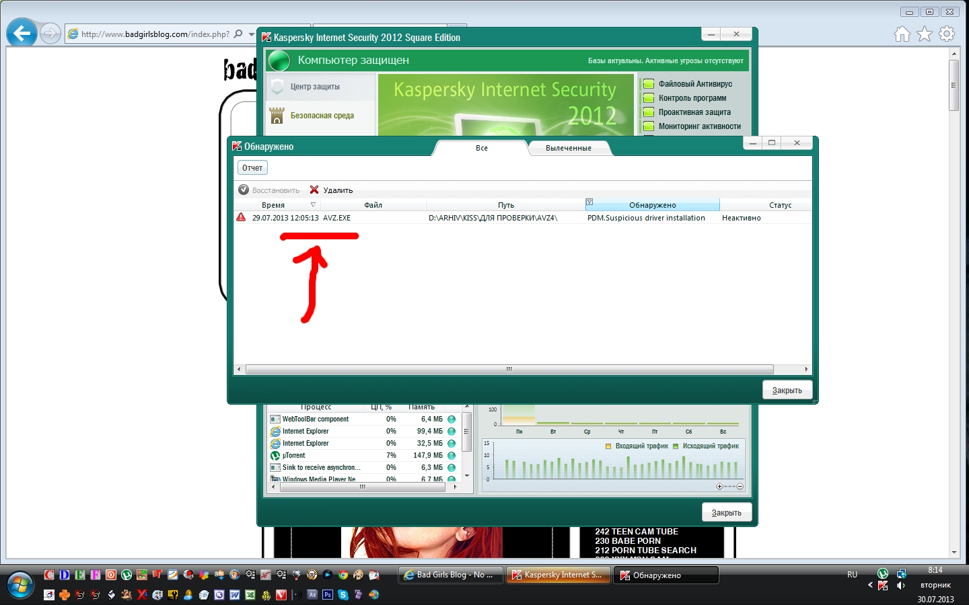Image resolution: width=969 pixels, height=605 pixels.
Task: Click the red X delete icon in Detected window
Action: pos(314,190)
